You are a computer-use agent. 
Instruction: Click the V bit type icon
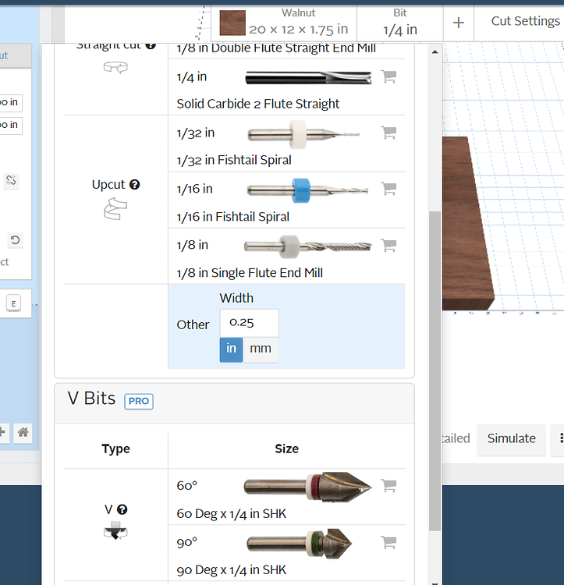115,530
